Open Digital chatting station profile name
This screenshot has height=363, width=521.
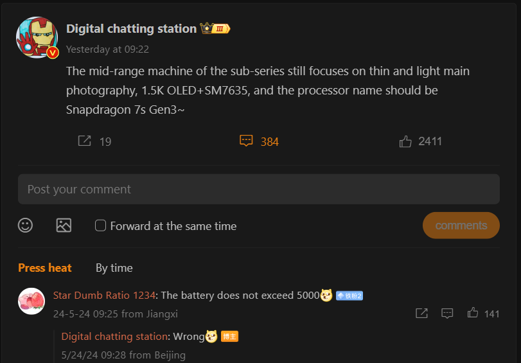(x=131, y=29)
